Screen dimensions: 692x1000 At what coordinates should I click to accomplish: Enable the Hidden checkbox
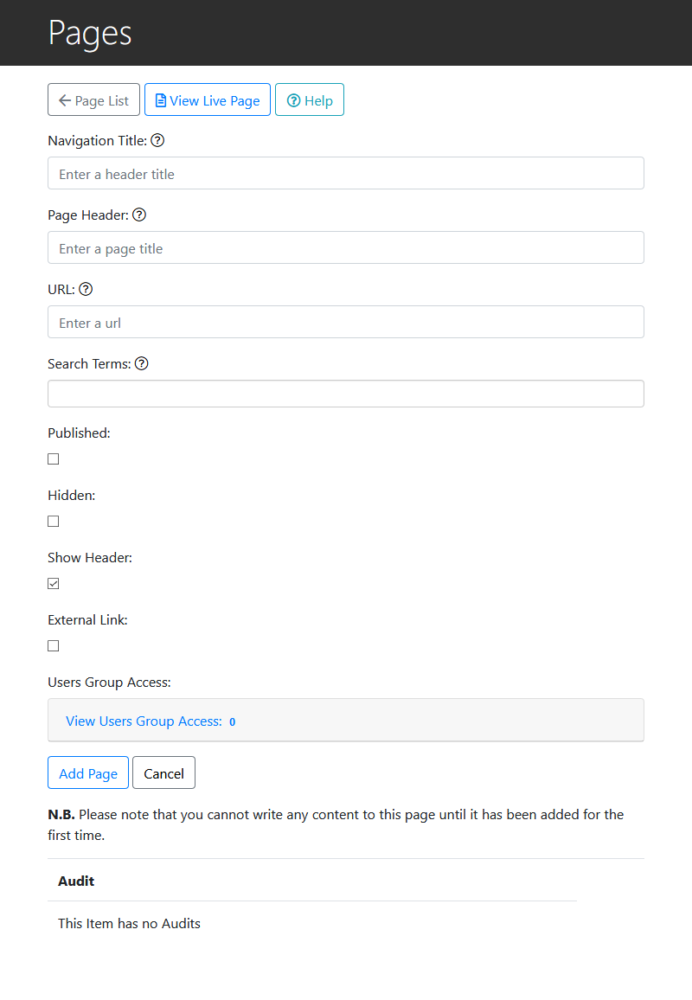pos(53,521)
